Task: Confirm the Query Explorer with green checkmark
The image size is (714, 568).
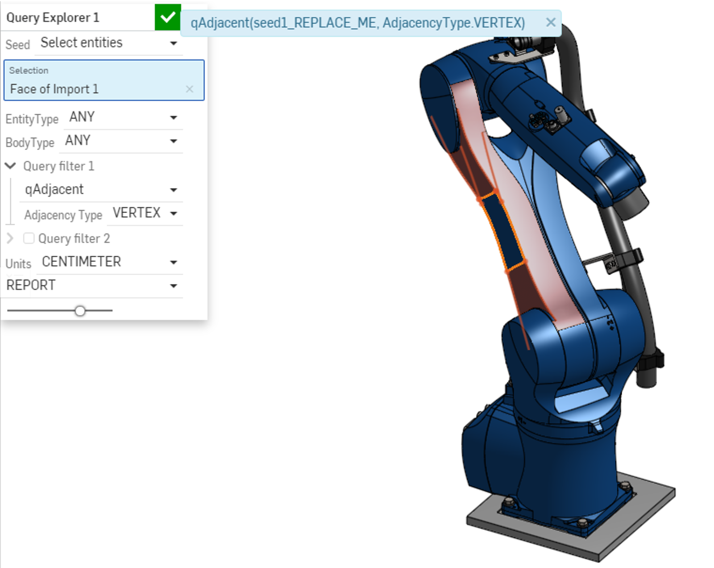Action: [x=167, y=17]
